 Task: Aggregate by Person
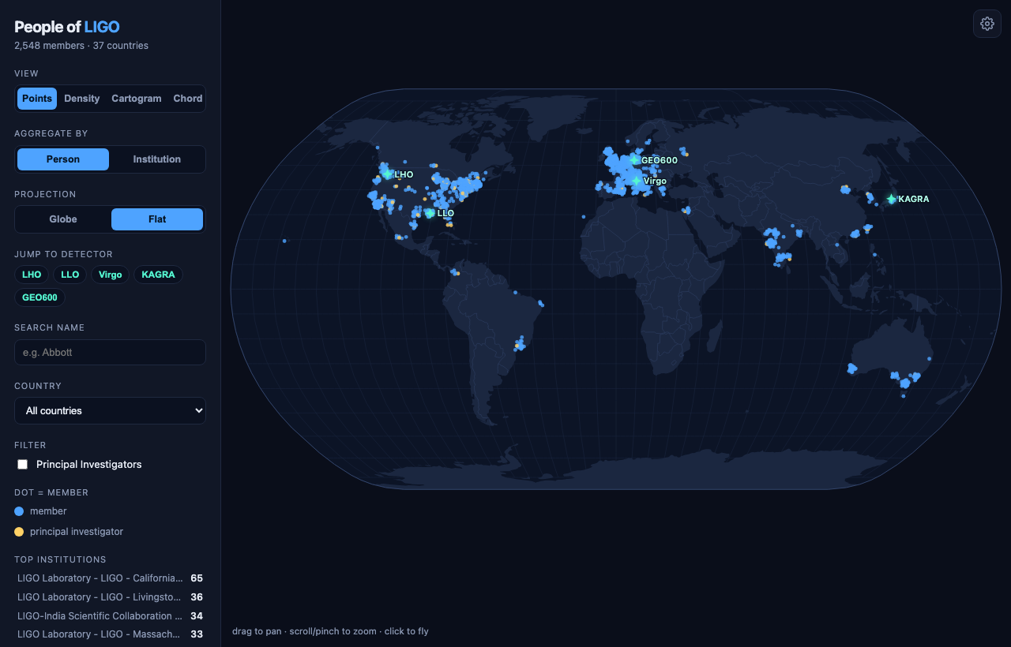(63, 159)
